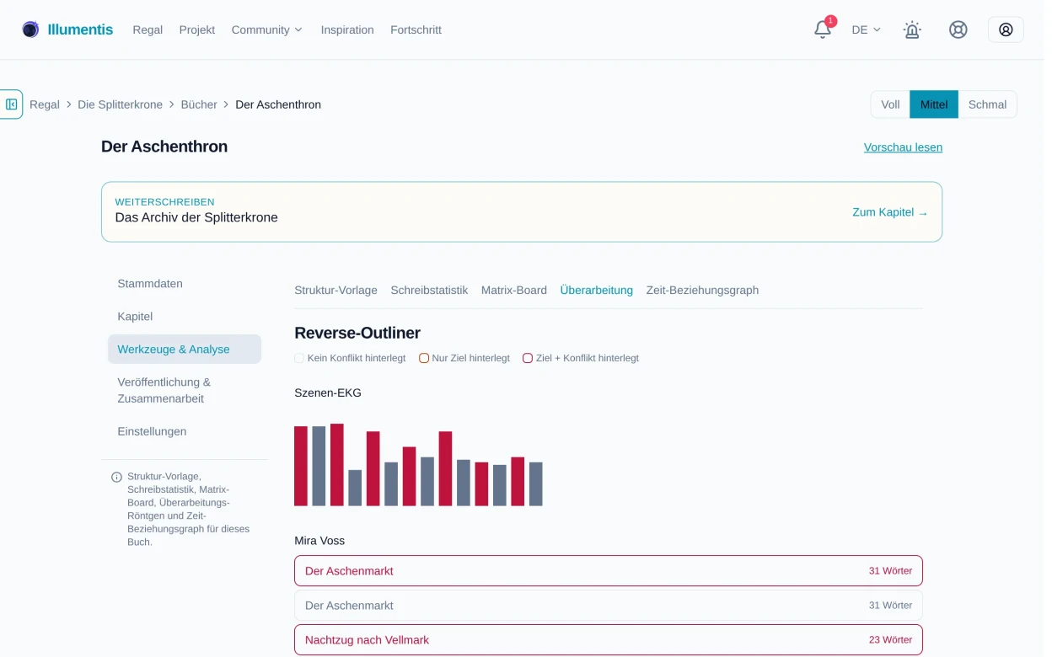This screenshot has height=657, width=1052.
Task: Open the Bücher breadcrumb
Action: click(x=199, y=104)
